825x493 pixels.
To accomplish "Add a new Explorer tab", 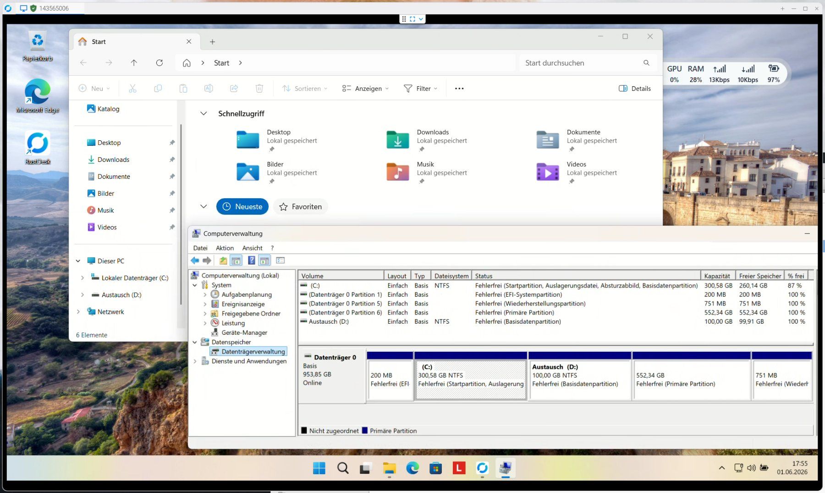I will (212, 42).
